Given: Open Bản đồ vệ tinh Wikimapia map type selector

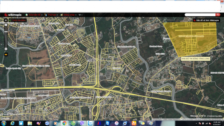Looking at the screenshot, I should point(206,20).
